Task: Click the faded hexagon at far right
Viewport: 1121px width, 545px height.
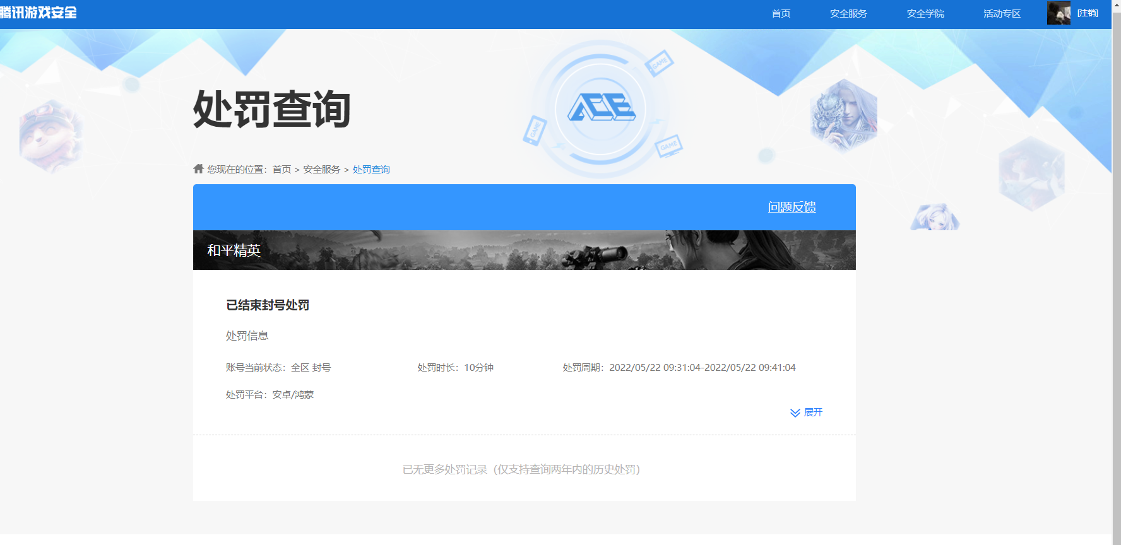Action: click(x=1031, y=173)
